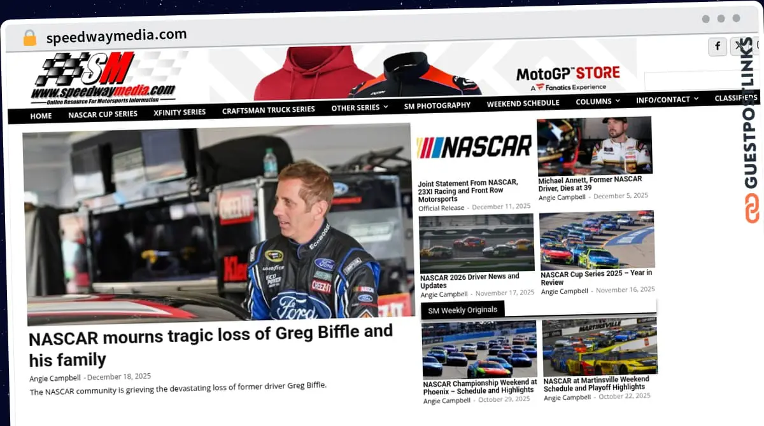Image resolution: width=764 pixels, height=426 pixels.
Task: Open NASCAR logo thumbnail for Joint Statement
Action: 474,148
